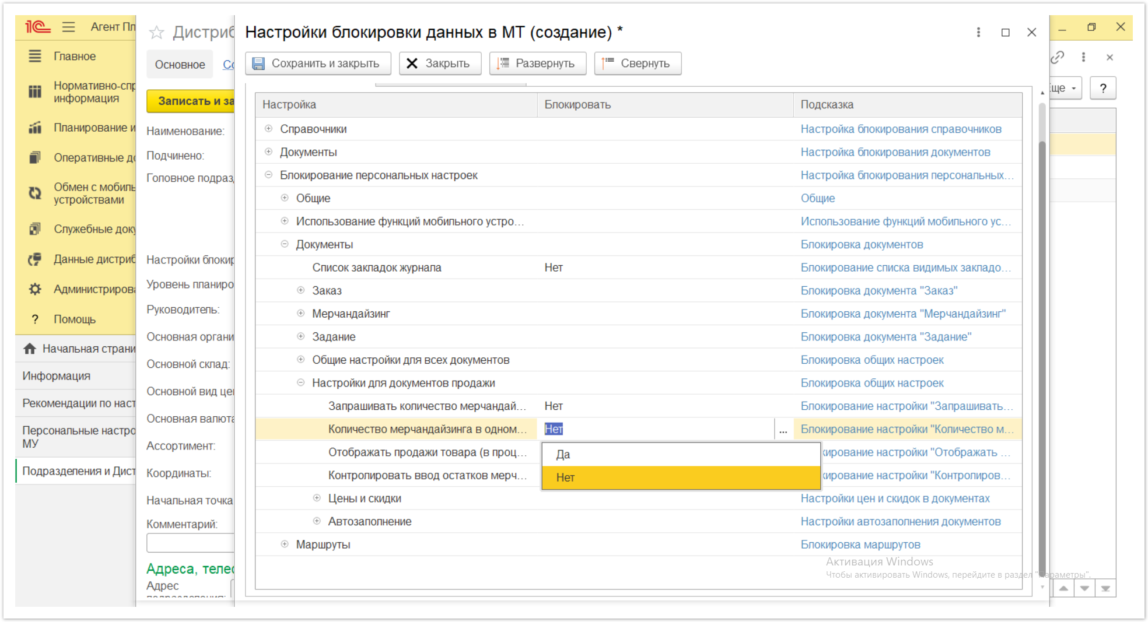Collapse Настройки для документов продажи node
This screenshot has width=1148, height=622.
tap(301, 382)
